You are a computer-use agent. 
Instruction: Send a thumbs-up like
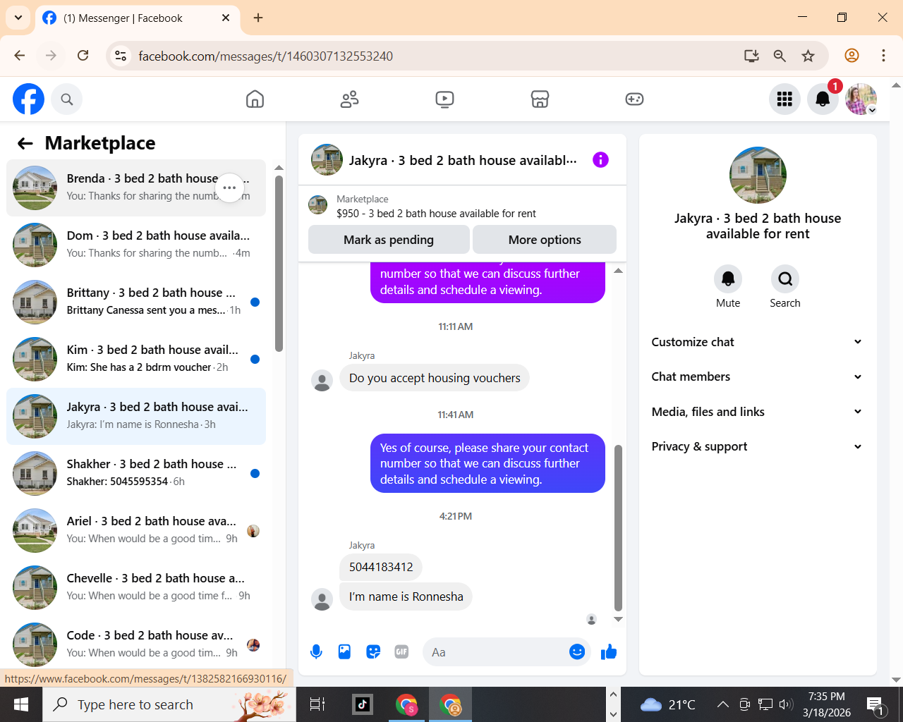pyautogui.click(x=609, y=652)
